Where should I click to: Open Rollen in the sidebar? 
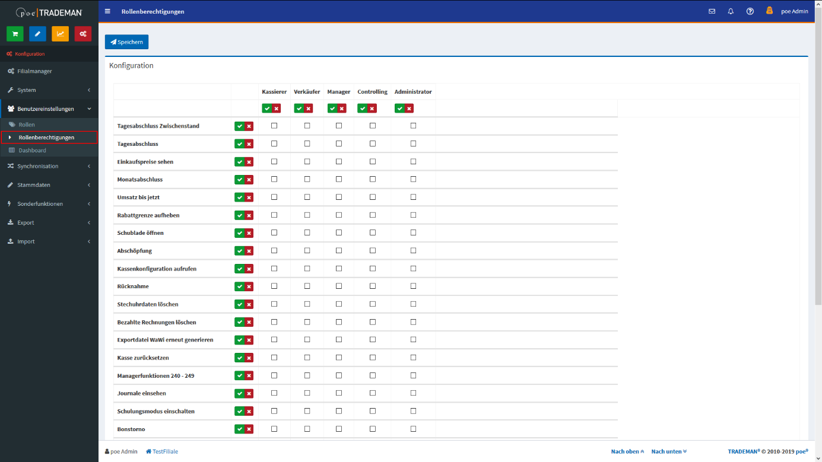(27, 125)
